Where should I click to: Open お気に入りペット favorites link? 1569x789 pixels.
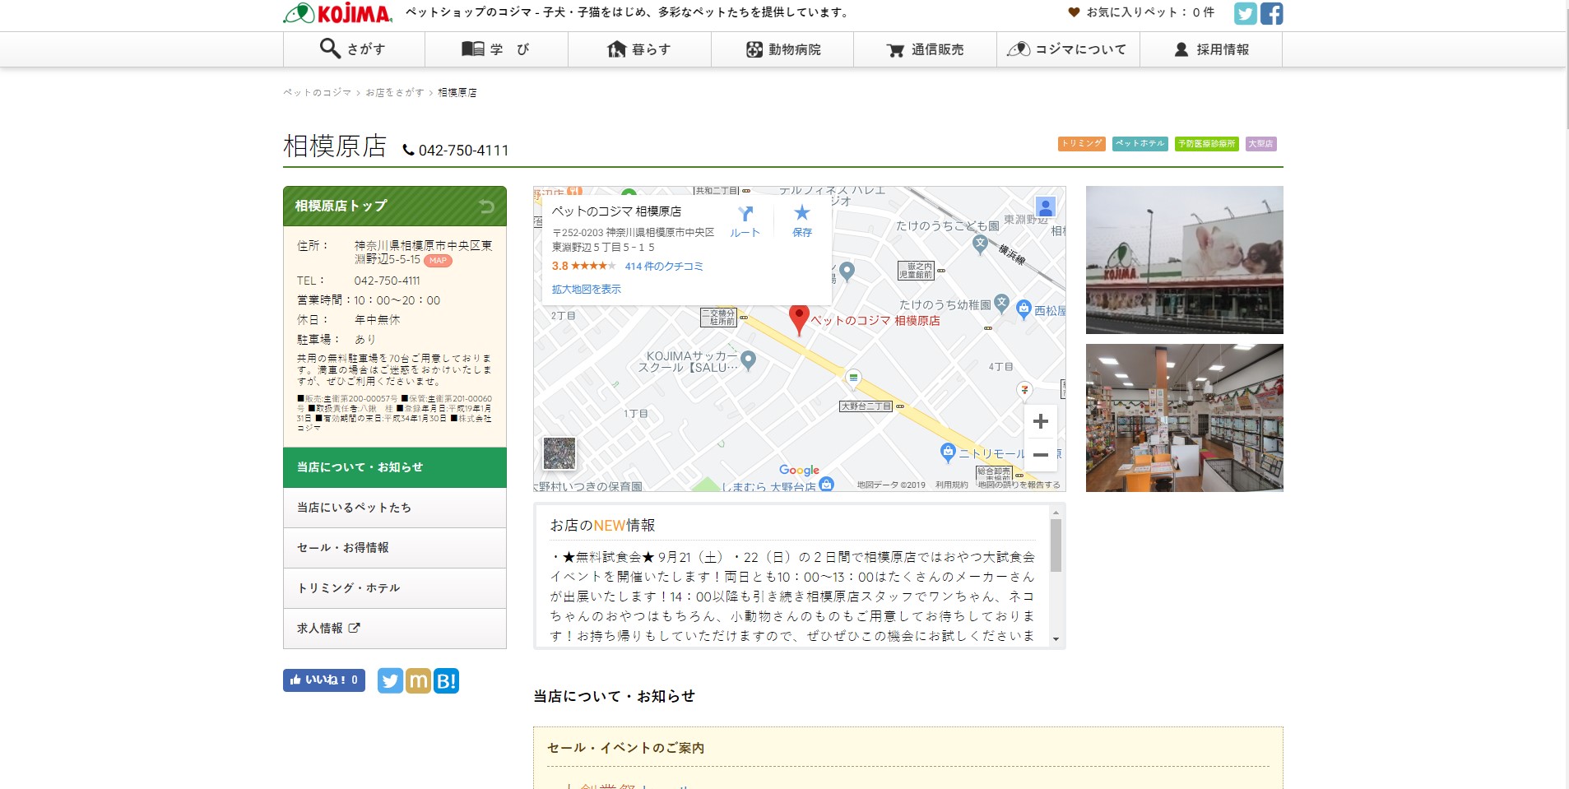point(1141,12)
